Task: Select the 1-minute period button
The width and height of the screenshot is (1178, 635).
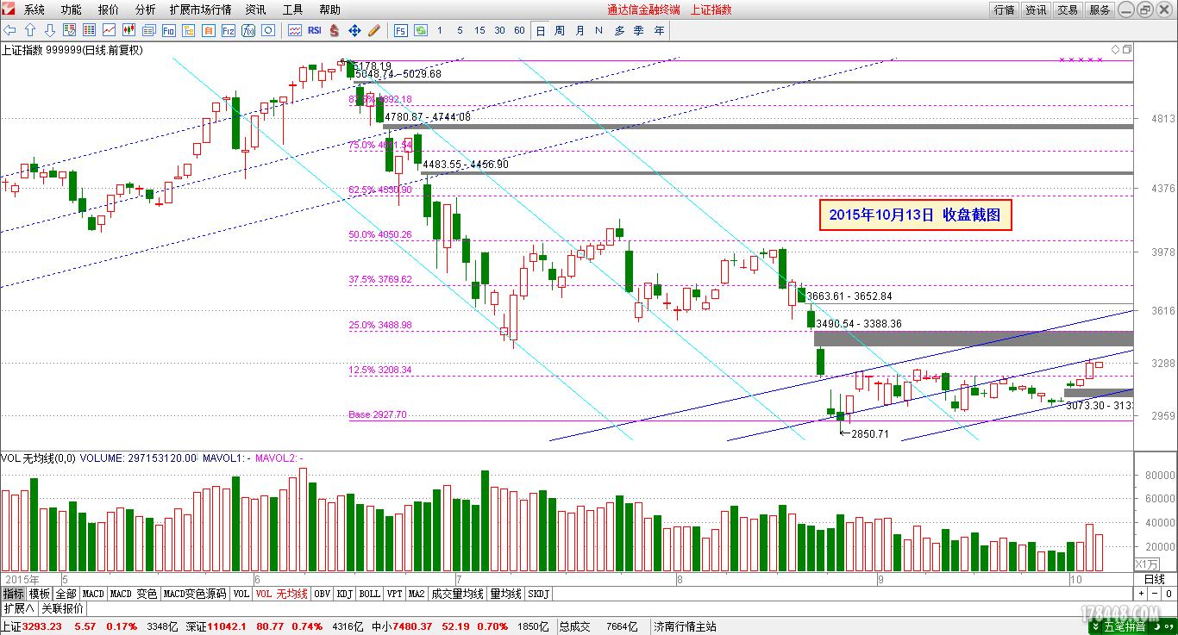Action: [x=440, y=30]
